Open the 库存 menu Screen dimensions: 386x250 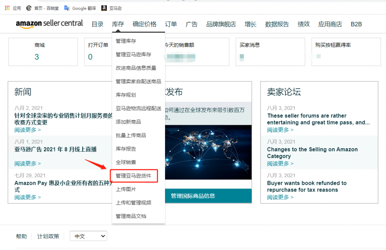pyautogui.click(x=118, y=24)
